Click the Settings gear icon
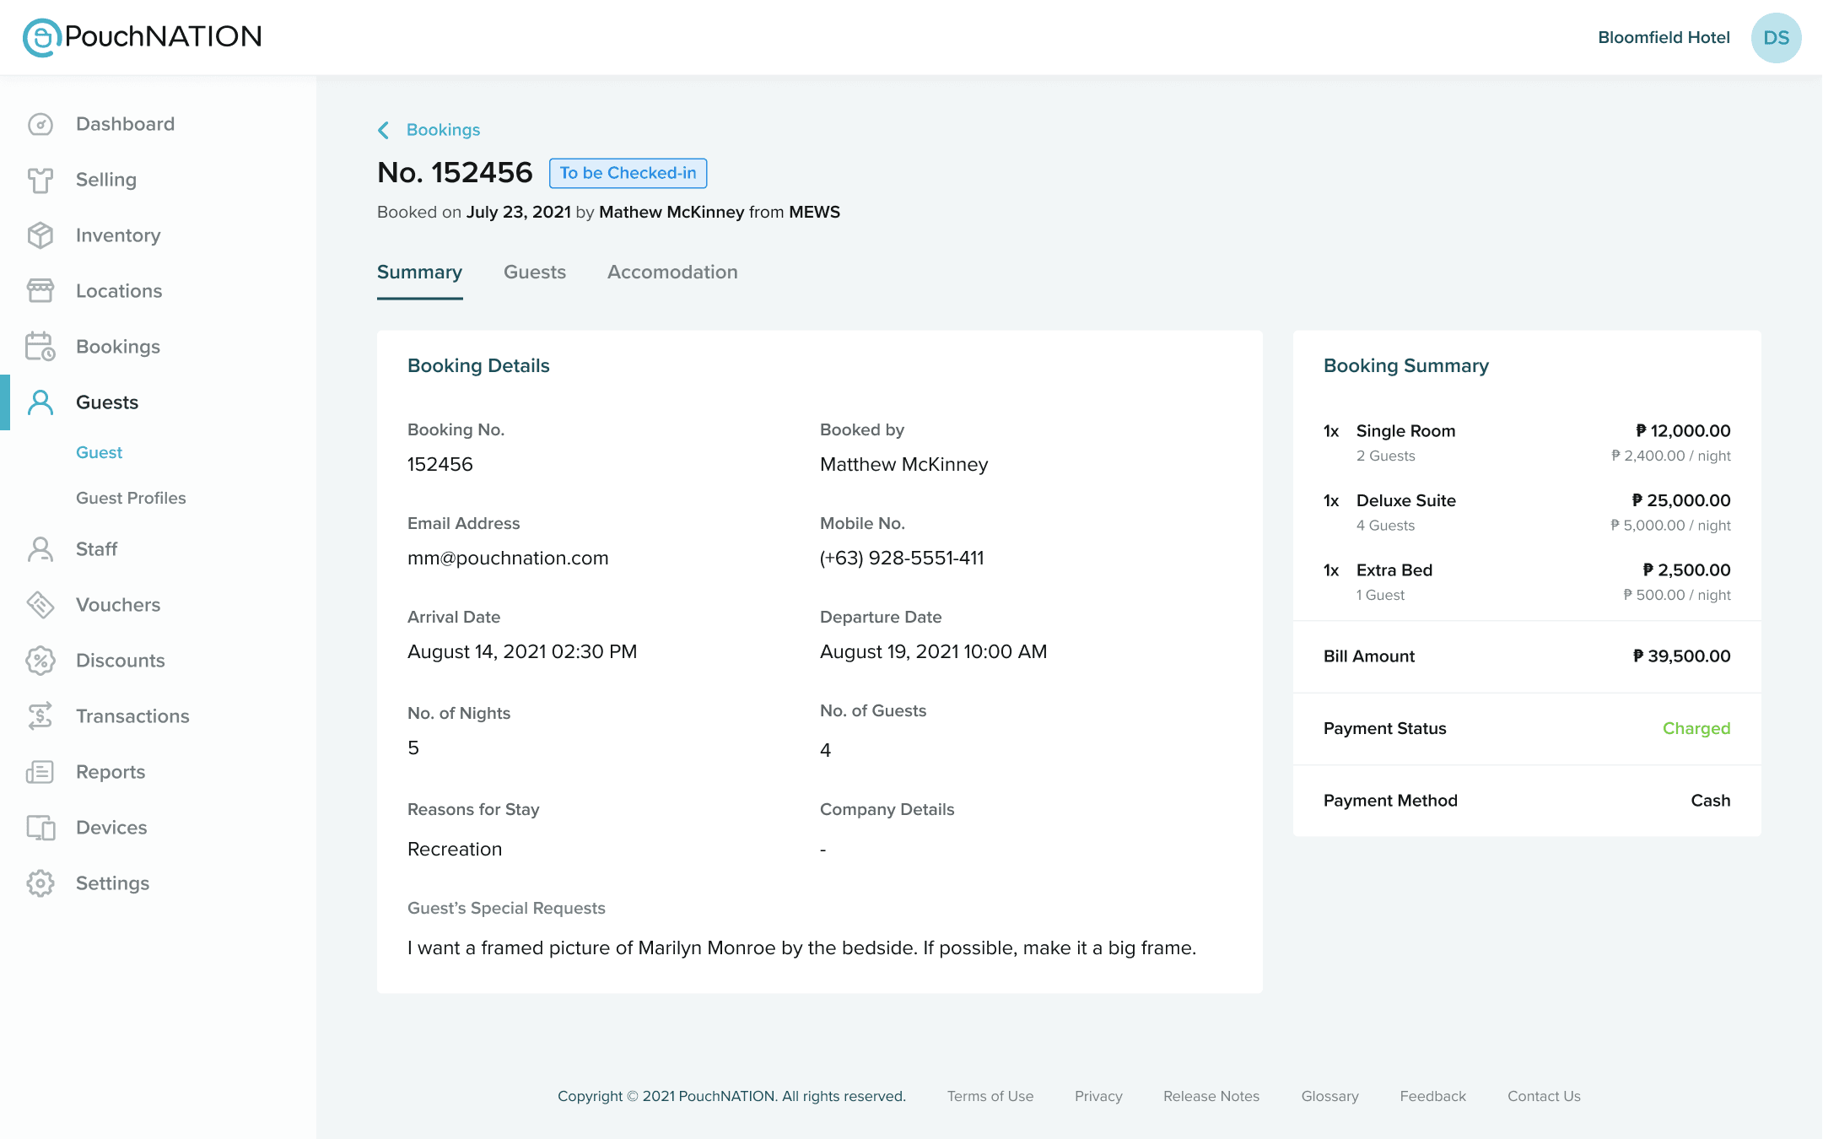1823x1139 pixels. pyautogui.click(x=40, y=883)
